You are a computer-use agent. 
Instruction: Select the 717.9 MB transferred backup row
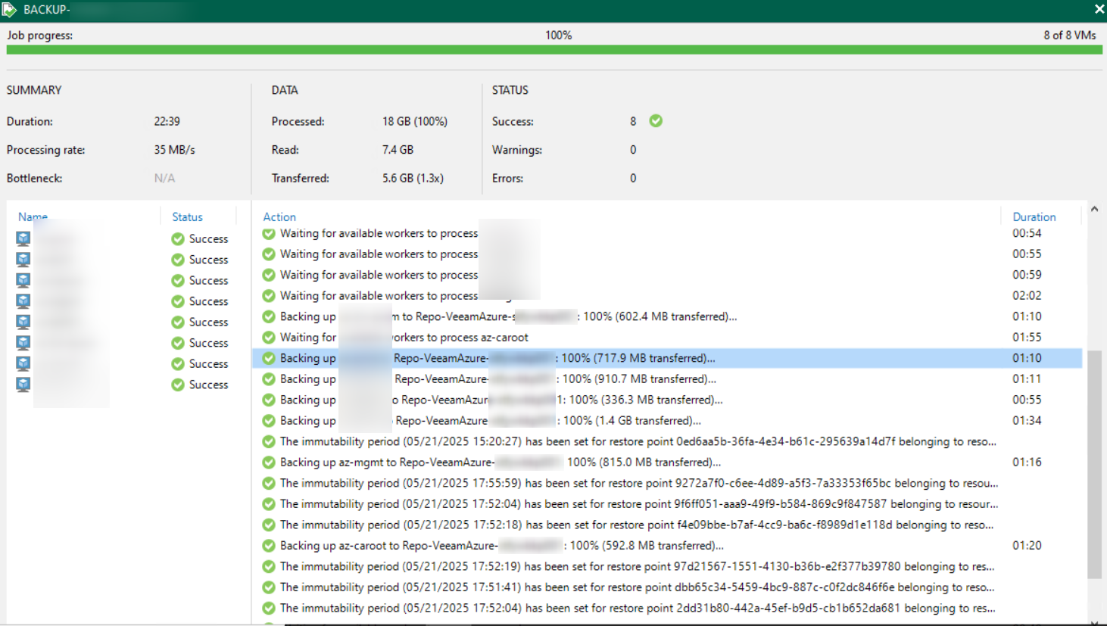[x=667, y=358]
